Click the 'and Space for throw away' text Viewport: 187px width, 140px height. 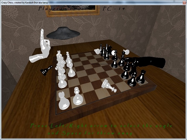[x=90, y=133]
